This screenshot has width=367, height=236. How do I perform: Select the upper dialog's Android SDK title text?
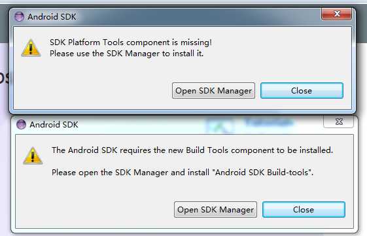pos(52,17)
